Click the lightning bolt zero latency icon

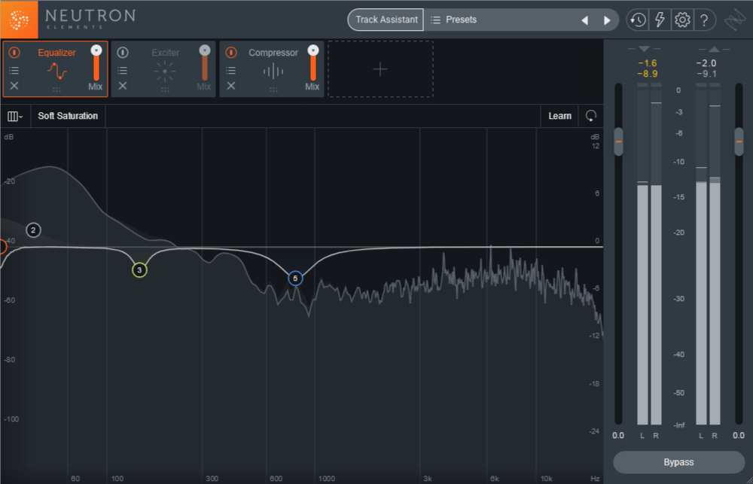660,20
